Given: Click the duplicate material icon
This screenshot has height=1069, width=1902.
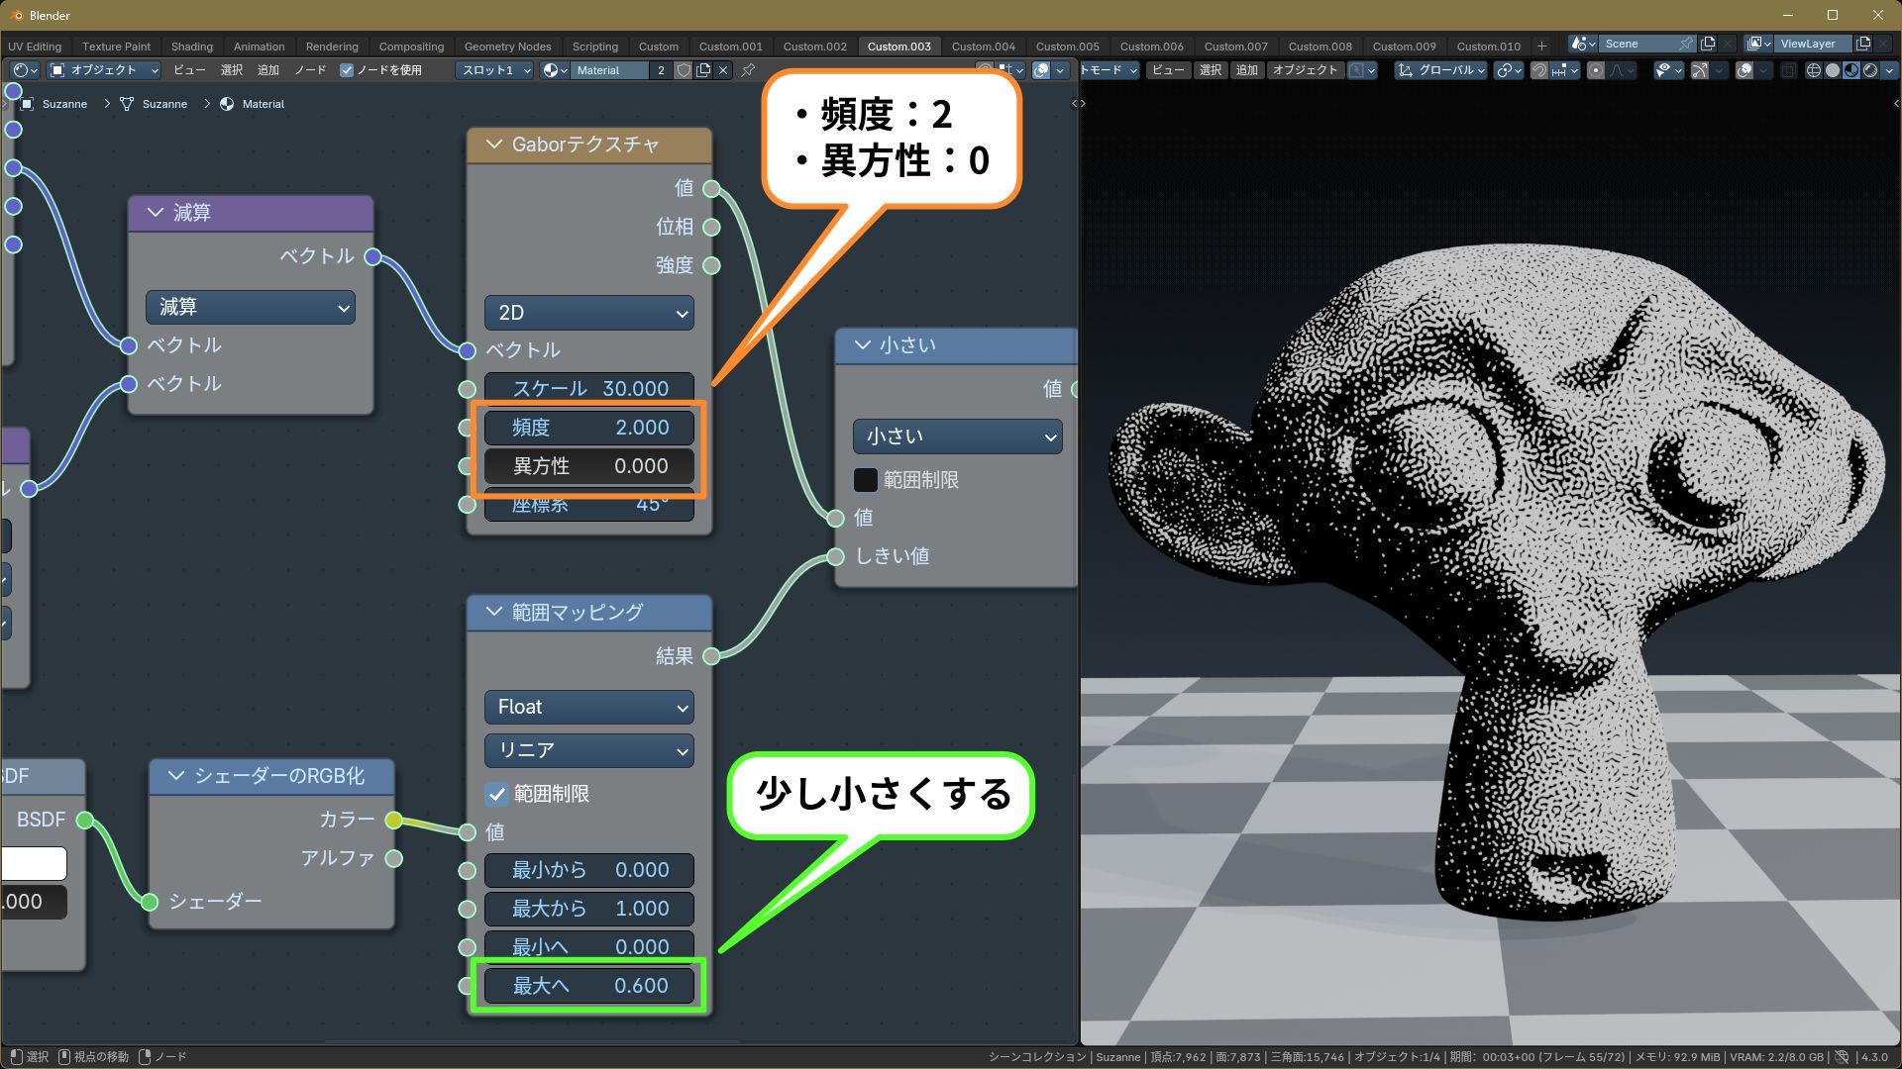Looking at the screenshot, I should pyautogui.click(x=703, y=70).
